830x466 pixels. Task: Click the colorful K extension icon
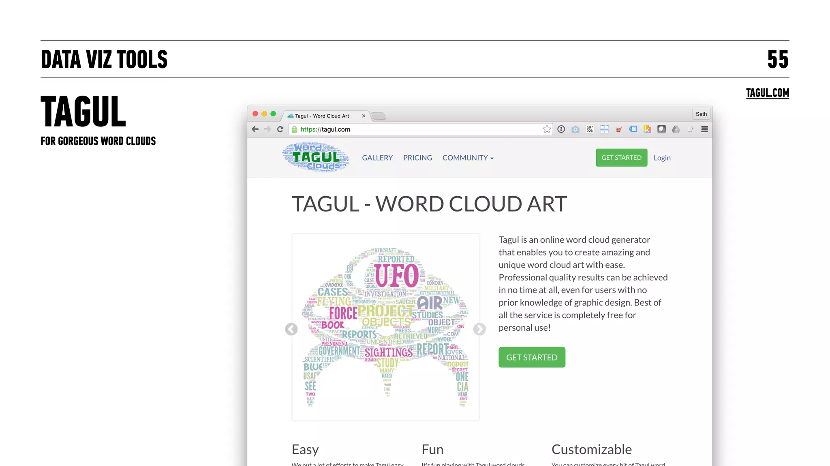pyautogui.click(x=647, y=129)
